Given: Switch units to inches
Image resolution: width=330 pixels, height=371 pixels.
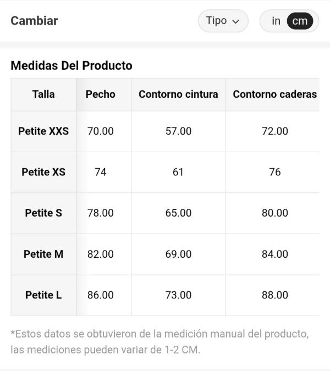Looking at the screenshot, I should click(x=276, y=21).
